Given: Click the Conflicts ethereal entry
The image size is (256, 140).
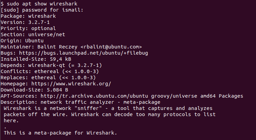Looking at the screenshot, I should point(67,72).
